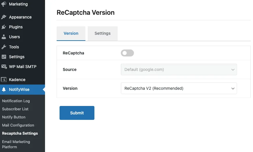Open Email Marketing Platform submenu item
This screenshot has height=152, width=253.
(x=16, y=144)
